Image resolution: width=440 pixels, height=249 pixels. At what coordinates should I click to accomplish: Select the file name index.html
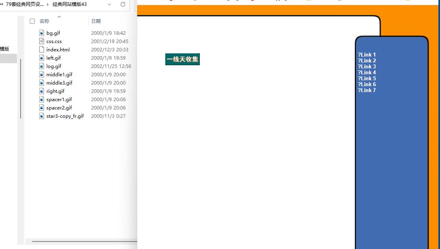58,49
